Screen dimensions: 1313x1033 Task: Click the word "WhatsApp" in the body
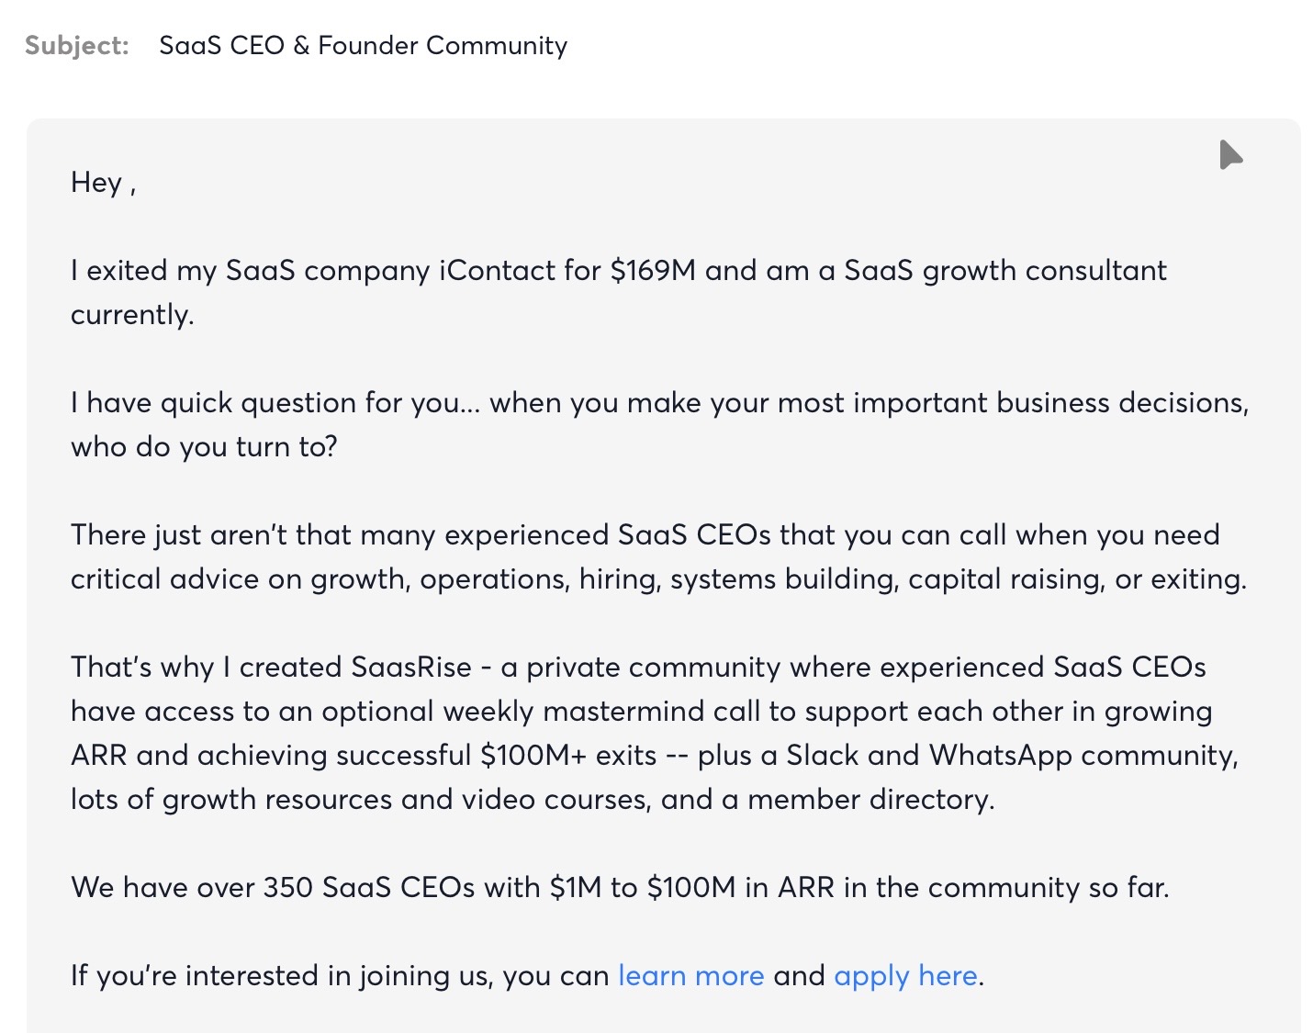pyautogui.click(x=1001, y=755)
